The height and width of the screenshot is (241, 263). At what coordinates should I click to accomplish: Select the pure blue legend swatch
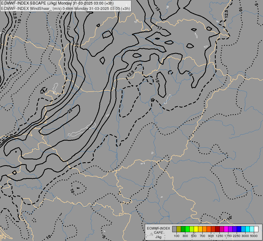click(x=239, y=229)
